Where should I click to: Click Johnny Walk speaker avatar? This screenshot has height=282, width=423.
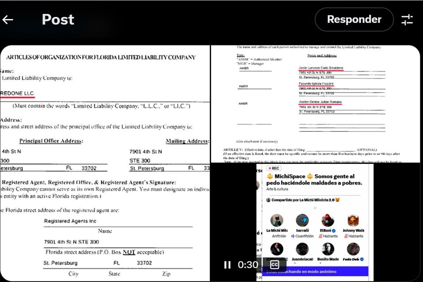tap(353, 221)
